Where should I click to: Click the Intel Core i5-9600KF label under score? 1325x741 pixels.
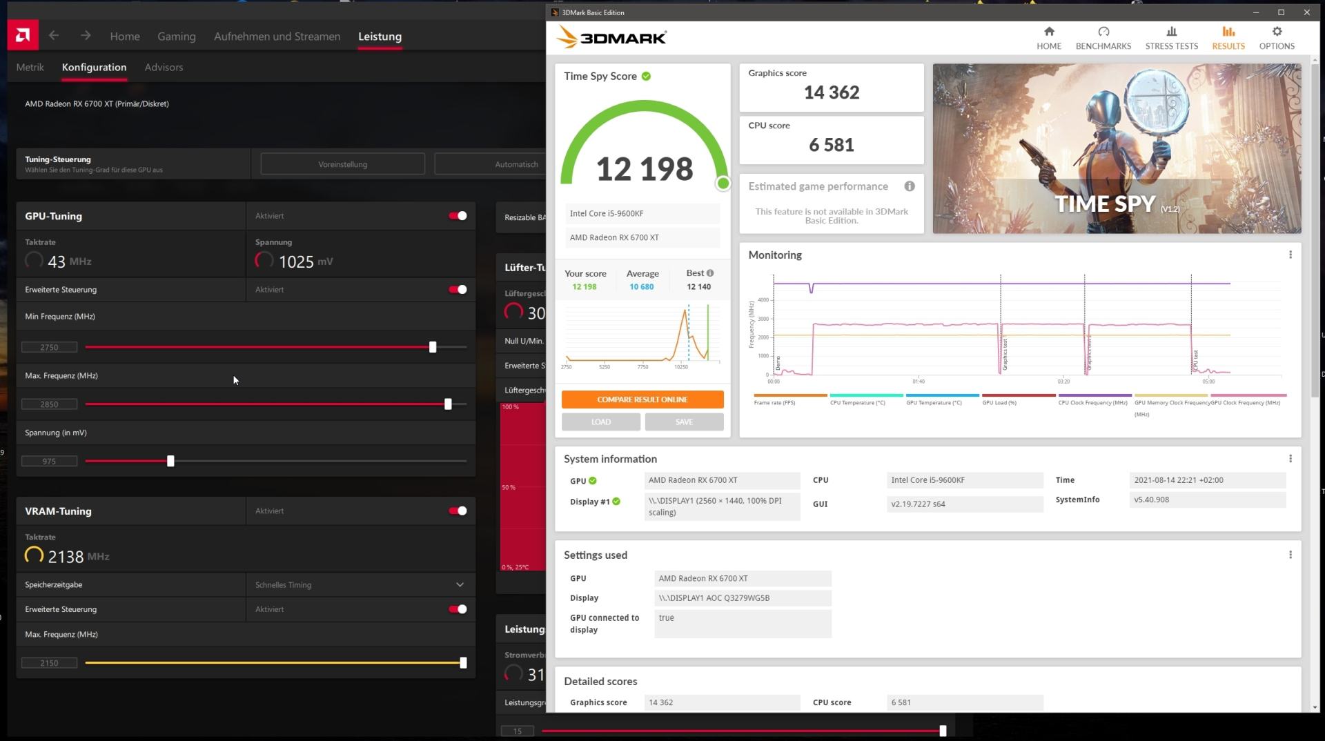pos(642,214)
